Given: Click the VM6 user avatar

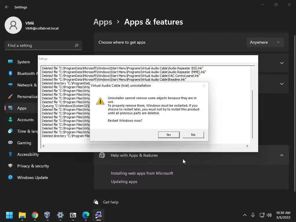Looking at the screenshot, I should (13, 25).
